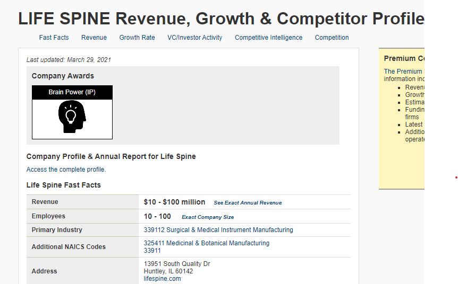The height and width of the screenshot is (284, 458).
Task: Click the Brain Power head-and-bulb award icon
Action: tap(72, 117)
